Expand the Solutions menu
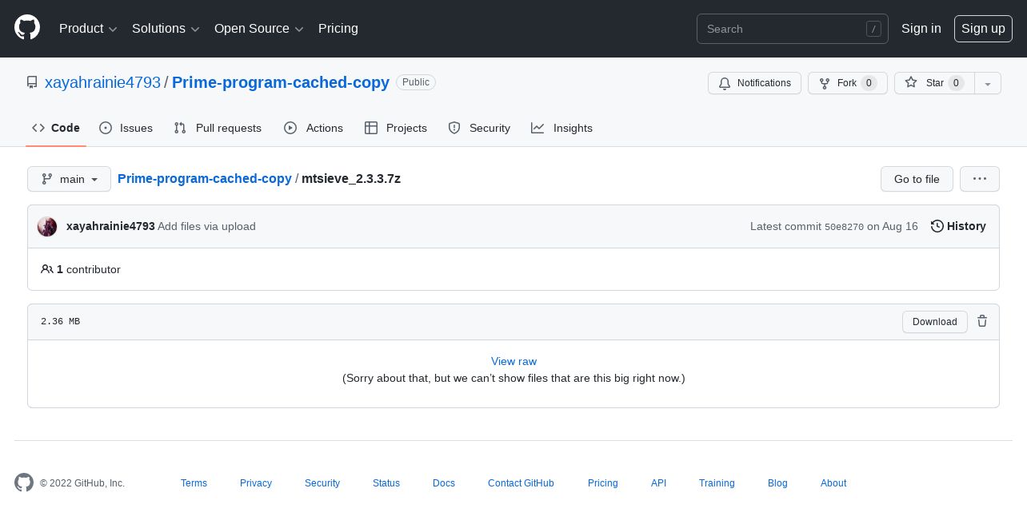Viewport: 1027px width, 532px height. click(x=166, y=28)
